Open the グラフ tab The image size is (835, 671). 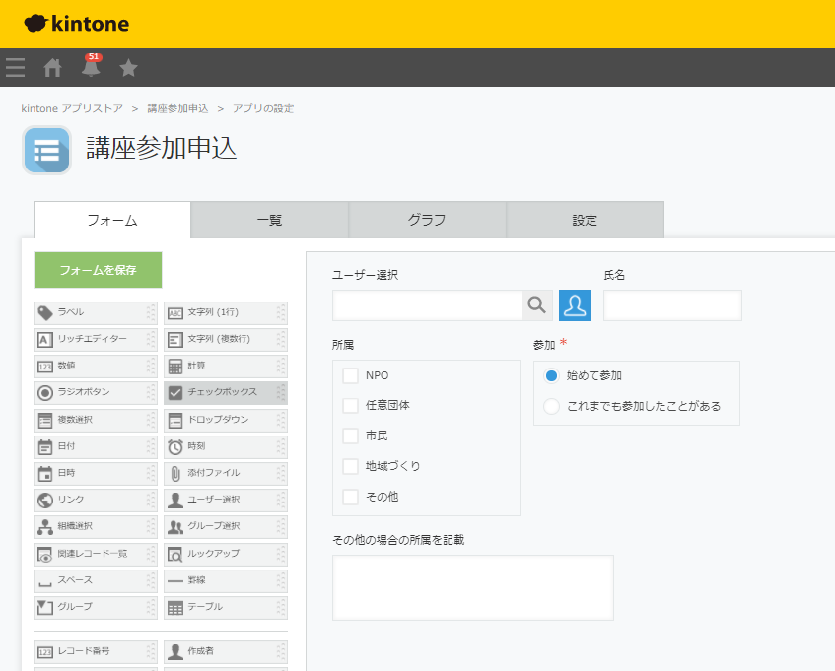(x=427, y=220)
